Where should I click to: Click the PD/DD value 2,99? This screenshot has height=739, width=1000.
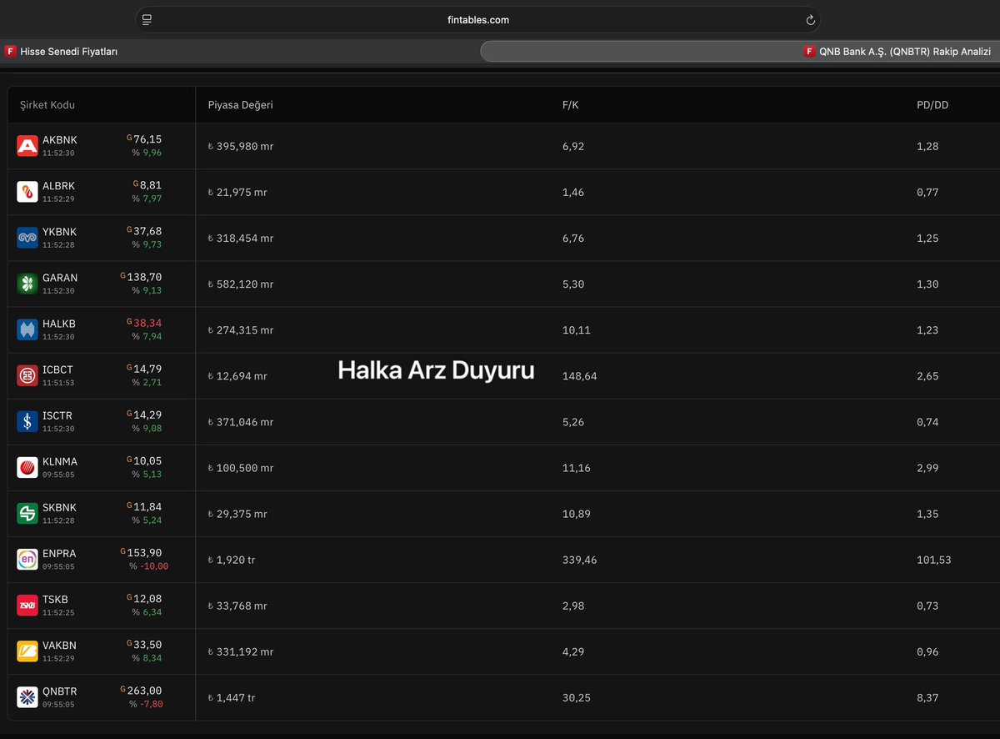coord(927,468)
